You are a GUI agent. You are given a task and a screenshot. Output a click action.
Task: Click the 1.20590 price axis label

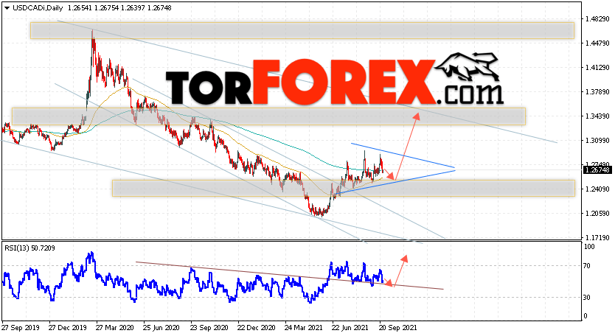[597, 213]
